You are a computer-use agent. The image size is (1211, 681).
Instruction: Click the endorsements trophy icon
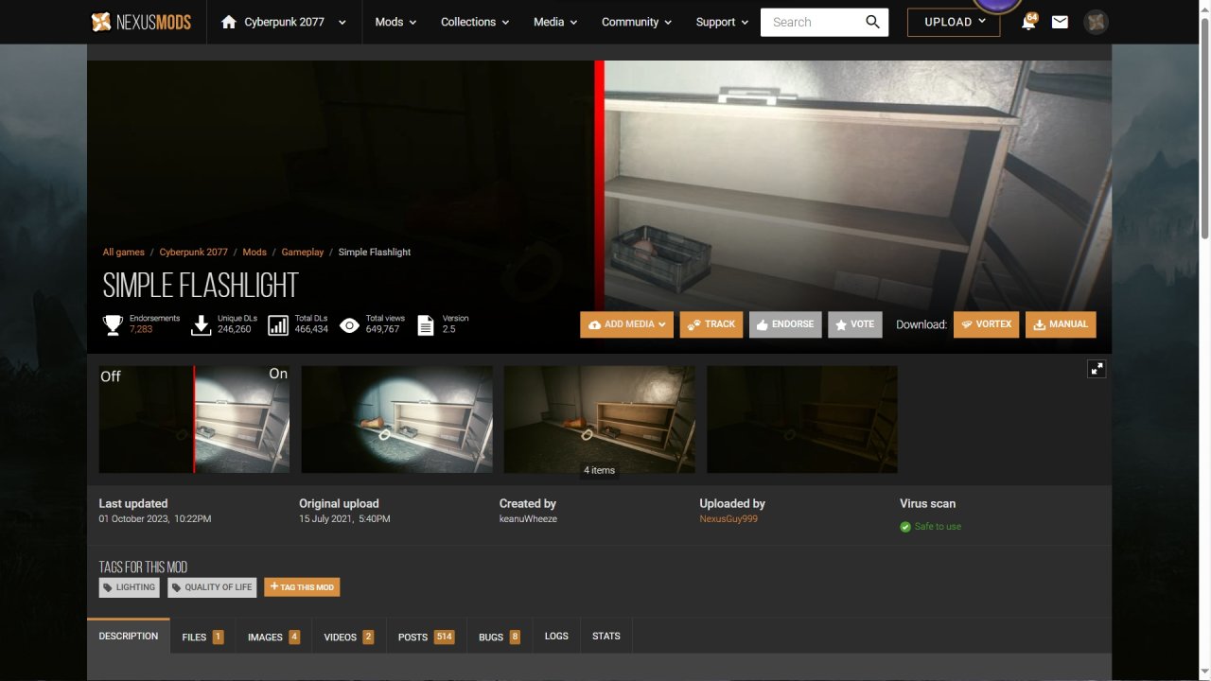113,325
